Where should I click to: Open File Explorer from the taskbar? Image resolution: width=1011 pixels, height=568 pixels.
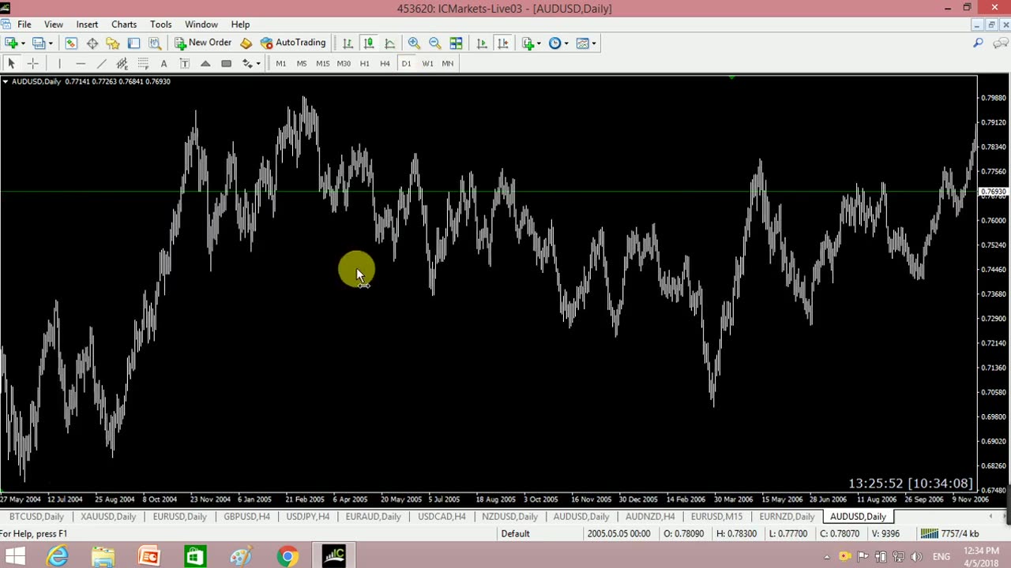[103, 557]
